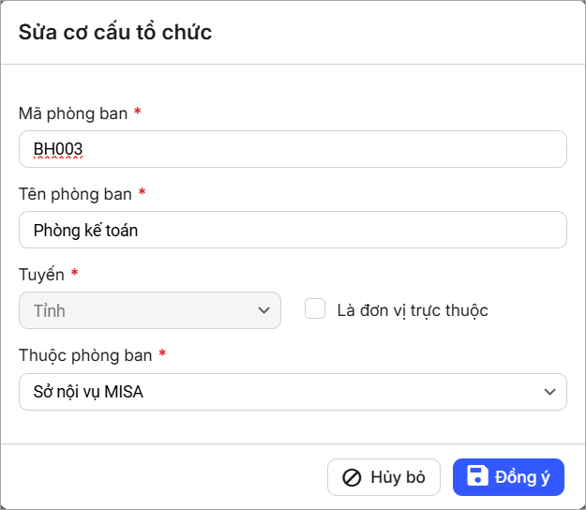The image size is (586, 510).
Task: Click the "Tên phòng ban" field label
Action: [x=75, y=193]
